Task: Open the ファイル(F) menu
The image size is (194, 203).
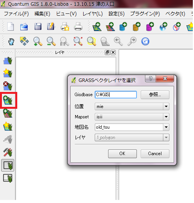Action: (16, 13)
